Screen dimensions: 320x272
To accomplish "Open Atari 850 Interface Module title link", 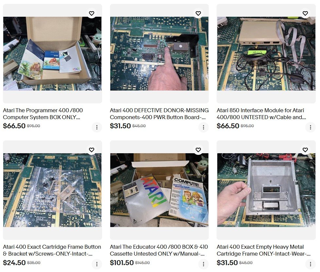I will click(x=261, y=114).
